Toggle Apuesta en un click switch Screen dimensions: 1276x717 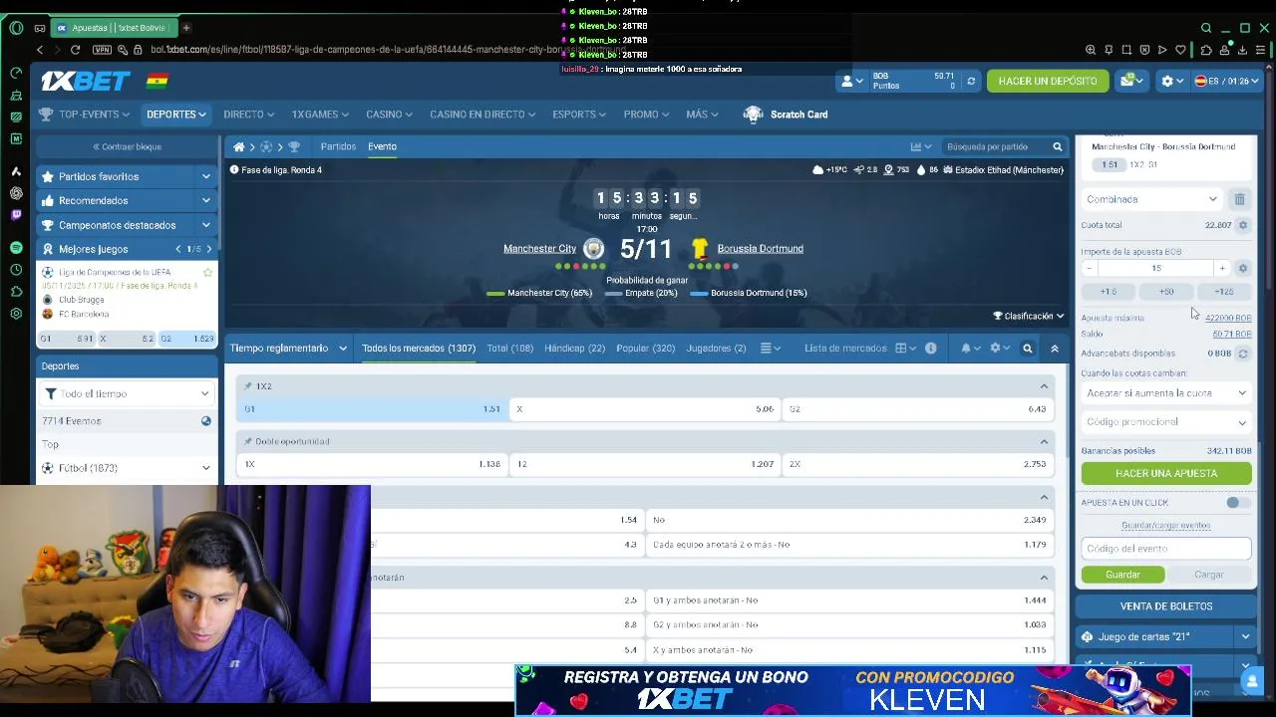(1236, 503)
